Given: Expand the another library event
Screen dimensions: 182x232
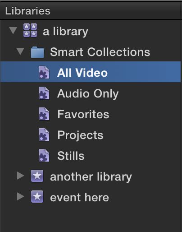Looking at the screenshot, I should [x=21, y=176].
